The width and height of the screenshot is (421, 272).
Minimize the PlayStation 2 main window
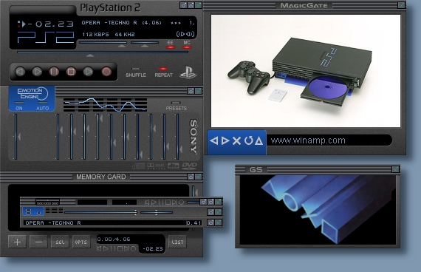[x=183, y=5]
